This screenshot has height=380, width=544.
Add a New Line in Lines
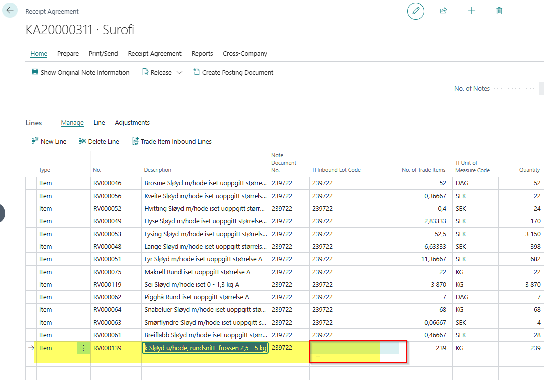pos(49,141)
